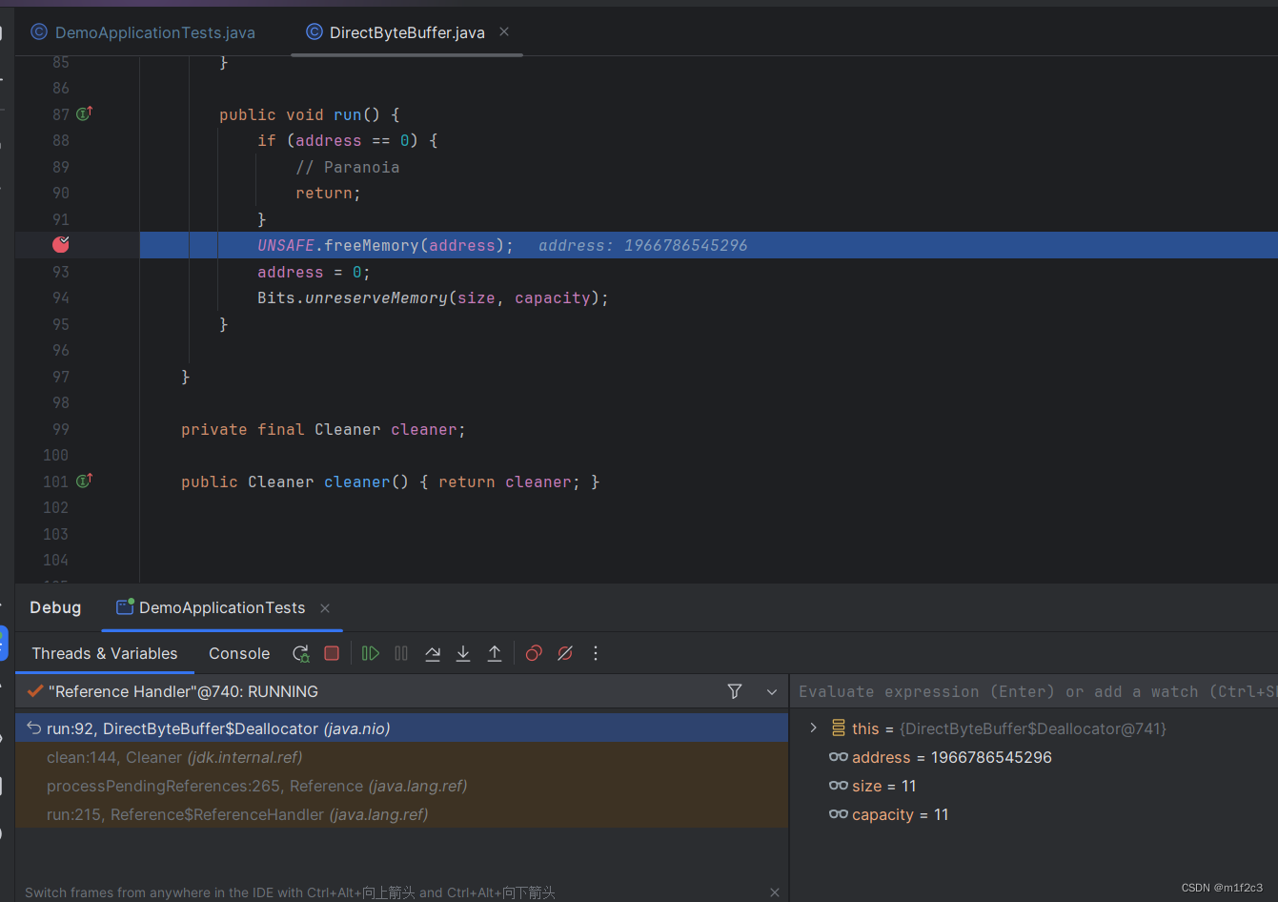The height and width of the screenshot is (902, 1278).
Task: Select the address variable row
Action: [1034, 757]
